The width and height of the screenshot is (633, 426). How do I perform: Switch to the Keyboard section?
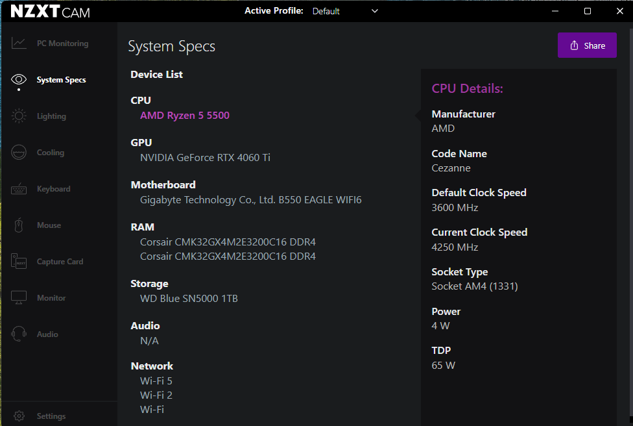tap(53, 189)
